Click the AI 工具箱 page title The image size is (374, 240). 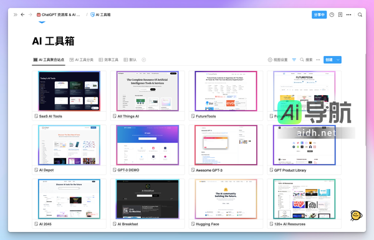54,41
